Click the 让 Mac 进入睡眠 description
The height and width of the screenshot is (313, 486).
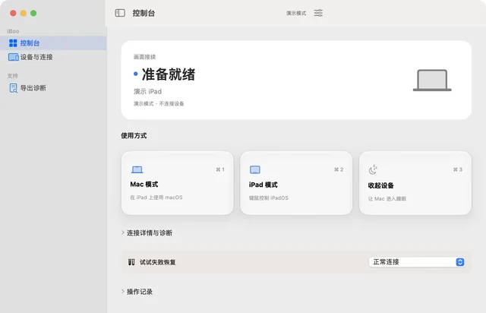387,198
